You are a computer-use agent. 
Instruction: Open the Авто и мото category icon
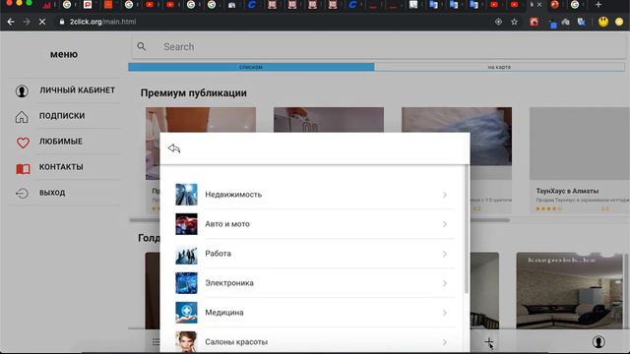186,224
